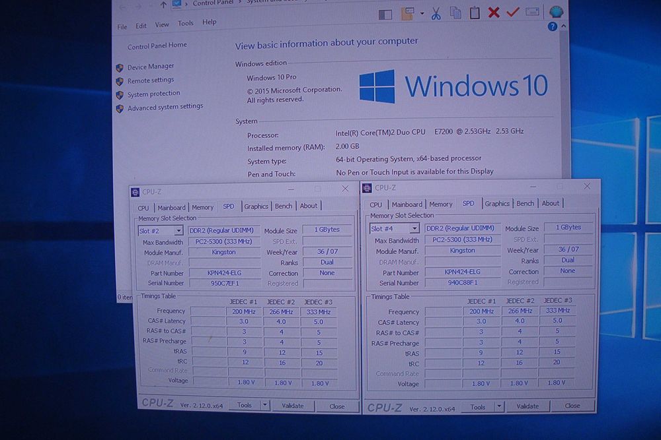The image size is (661, 440).
Task: Switch to Memory tab in right CPU-Z window
Action: pyautogui.click(x=440, y=204)
